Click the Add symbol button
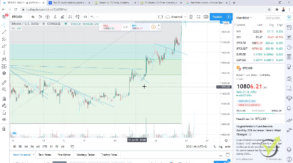This screenshot has width=293, height=163. (273, 18)
